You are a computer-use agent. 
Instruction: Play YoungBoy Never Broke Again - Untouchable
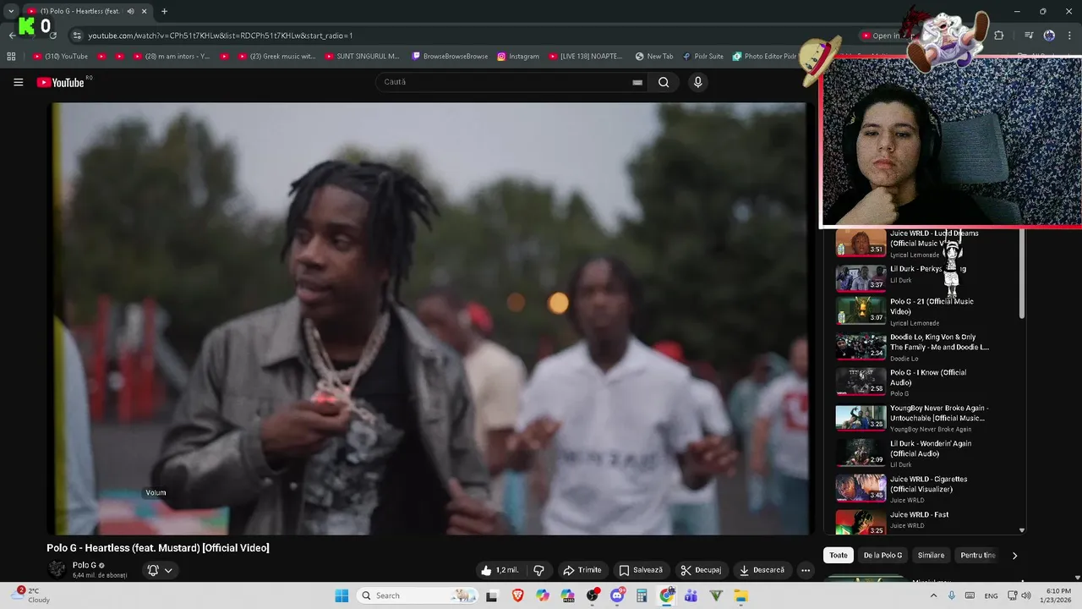tap(924, 418)
